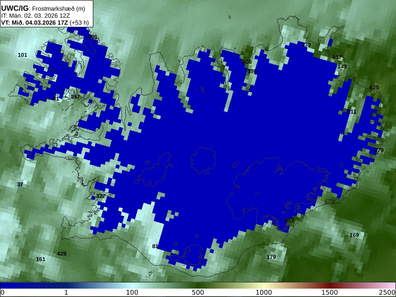Click the '(+53 h)' forecast offset text
The height and width of the screenshot is (297, 396).
click(79, 22)
